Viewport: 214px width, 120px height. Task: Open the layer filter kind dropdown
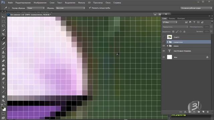tap(170, 22)
